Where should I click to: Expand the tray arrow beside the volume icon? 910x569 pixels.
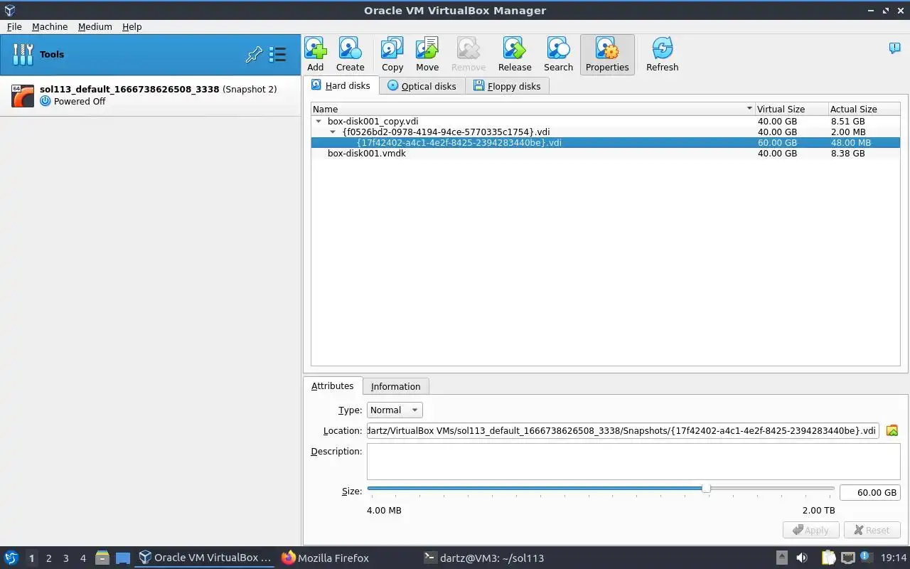point(781,558)
